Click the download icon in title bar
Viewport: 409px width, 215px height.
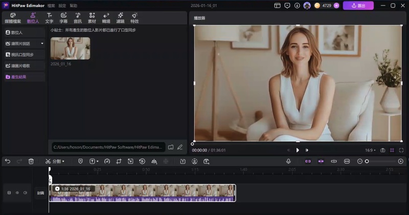click(297, 6)
